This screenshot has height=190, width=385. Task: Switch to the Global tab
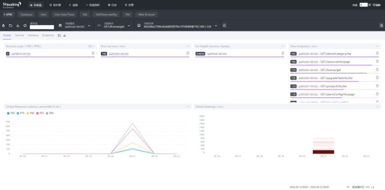(7, 35)
